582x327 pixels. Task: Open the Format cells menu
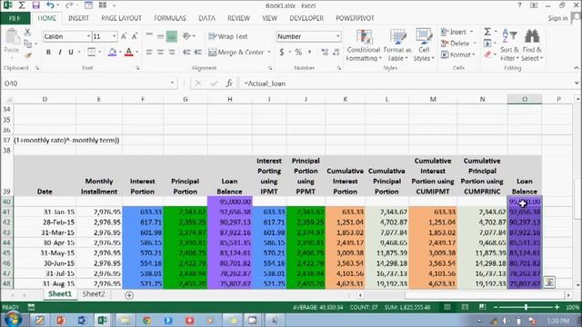458,54
